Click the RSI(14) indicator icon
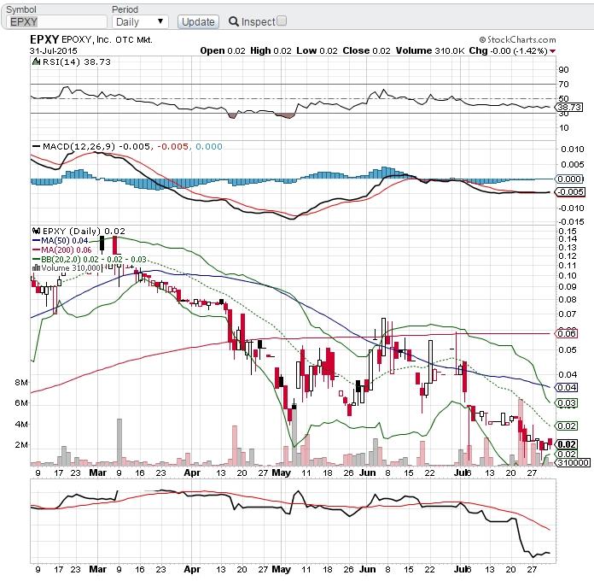This screenshot has width=594, height=581. pyautogui.click(x=36, y=62)
